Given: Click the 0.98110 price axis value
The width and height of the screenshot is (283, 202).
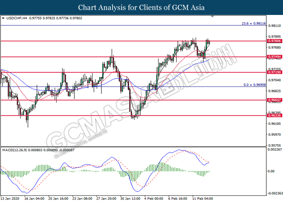Looking at the screenshot, I should pyautogui.click(x=272, y=25).
